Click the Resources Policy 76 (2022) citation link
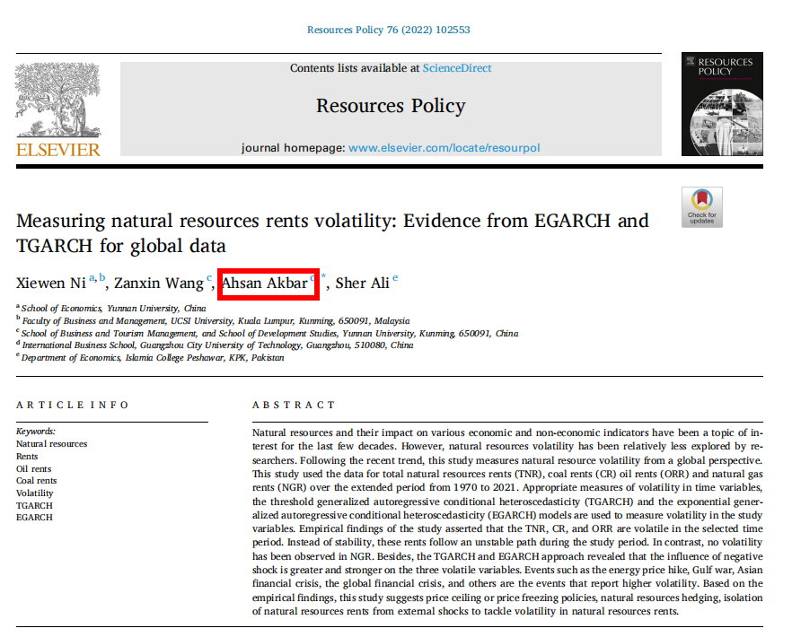 (x=388, y=30)
